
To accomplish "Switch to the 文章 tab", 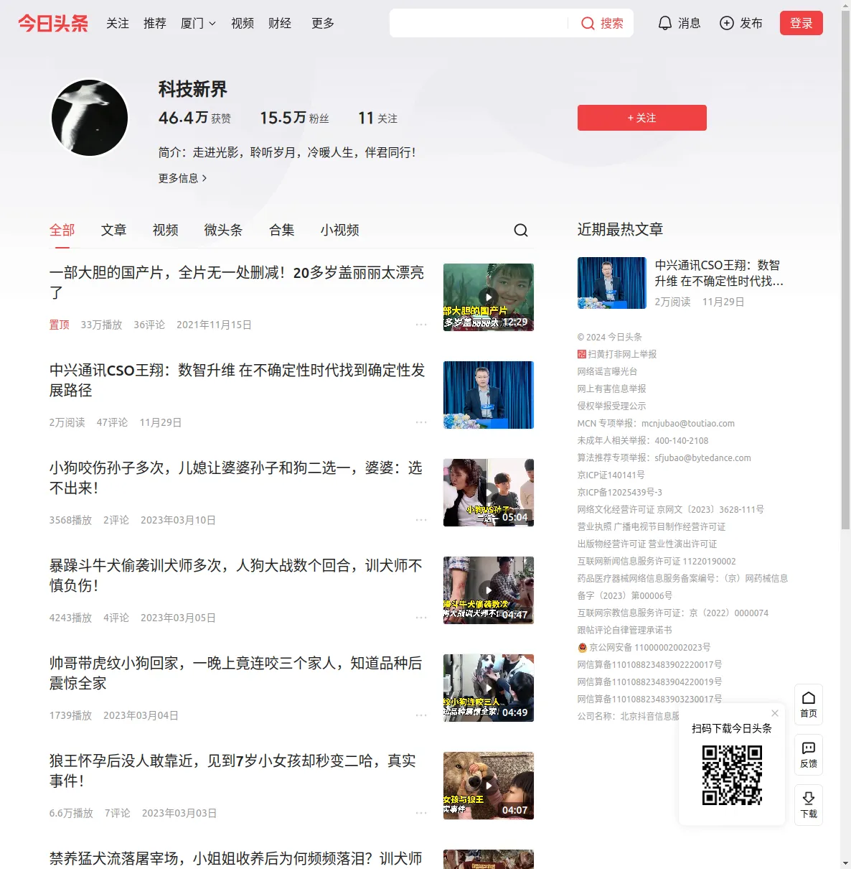I will (114, 230).
